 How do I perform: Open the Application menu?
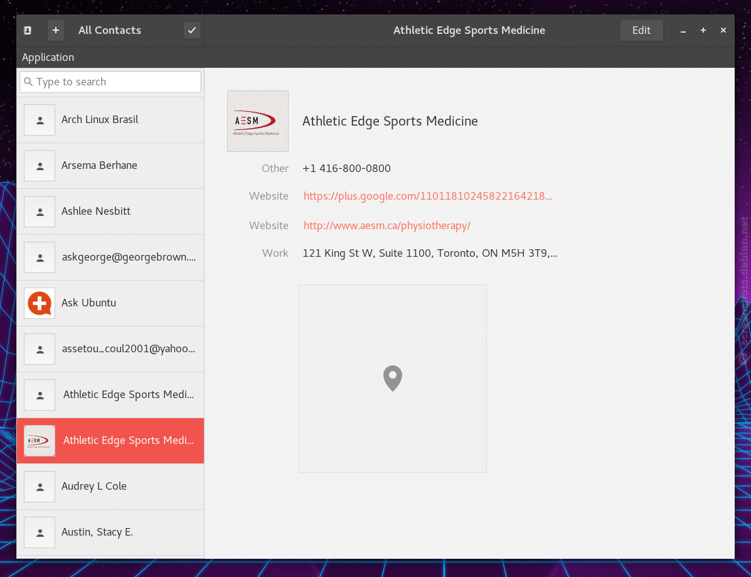pyautogui.click(x=48, y=57)
